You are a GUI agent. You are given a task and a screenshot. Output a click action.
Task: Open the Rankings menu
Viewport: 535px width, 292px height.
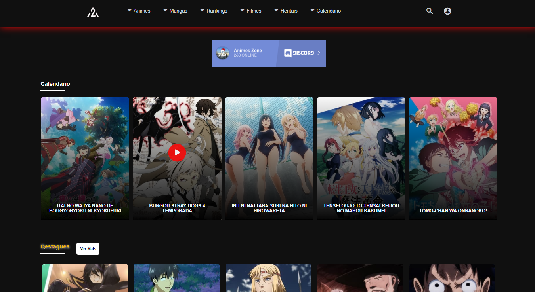pos(217,11)
